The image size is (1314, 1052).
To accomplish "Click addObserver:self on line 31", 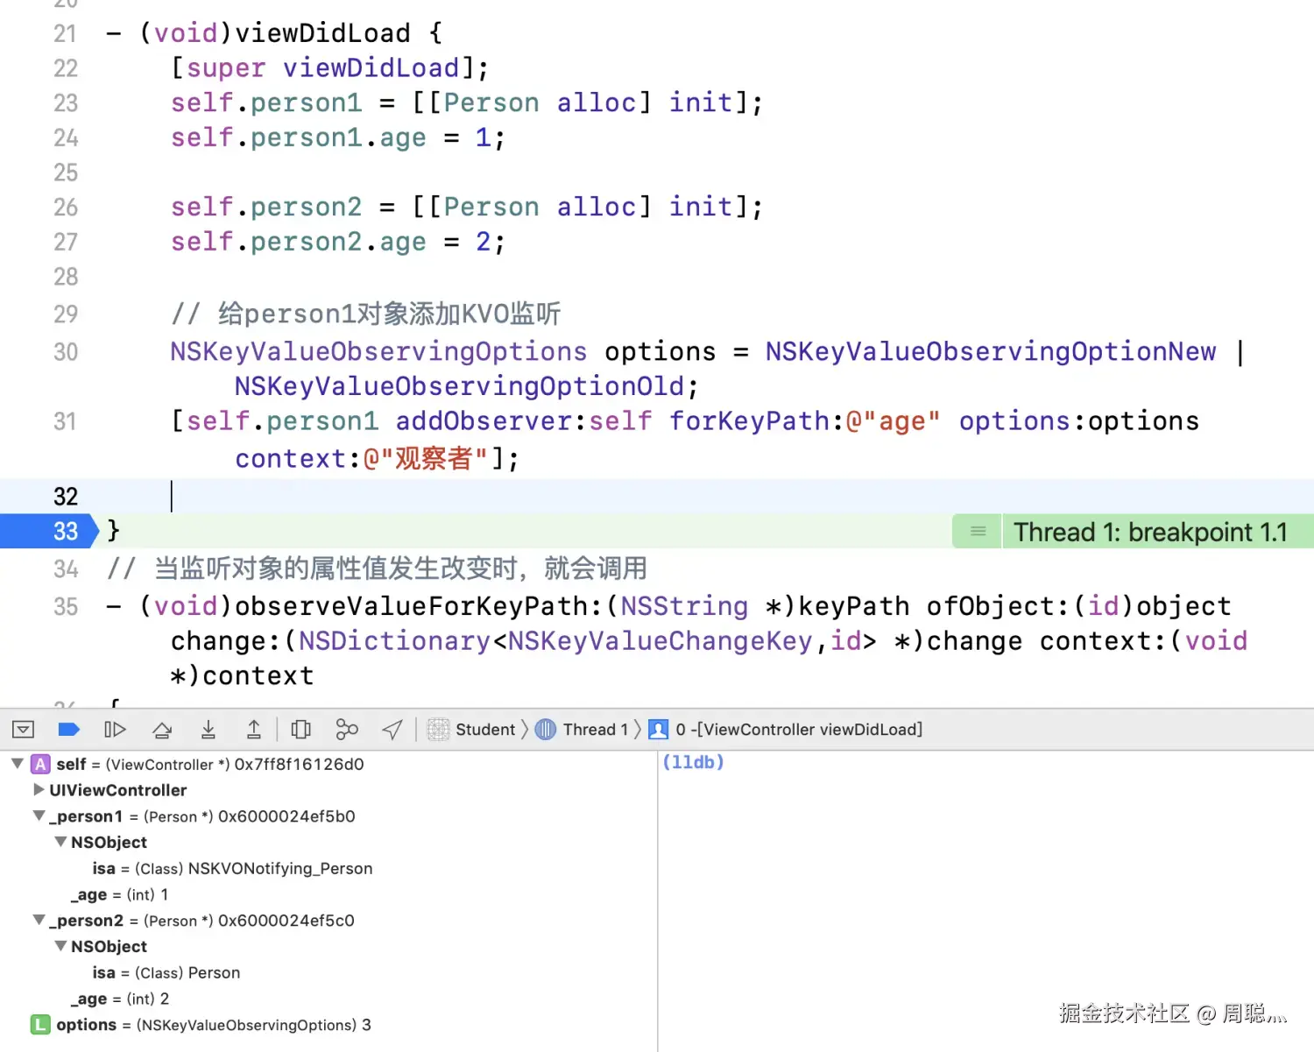I will coord(524,421).
